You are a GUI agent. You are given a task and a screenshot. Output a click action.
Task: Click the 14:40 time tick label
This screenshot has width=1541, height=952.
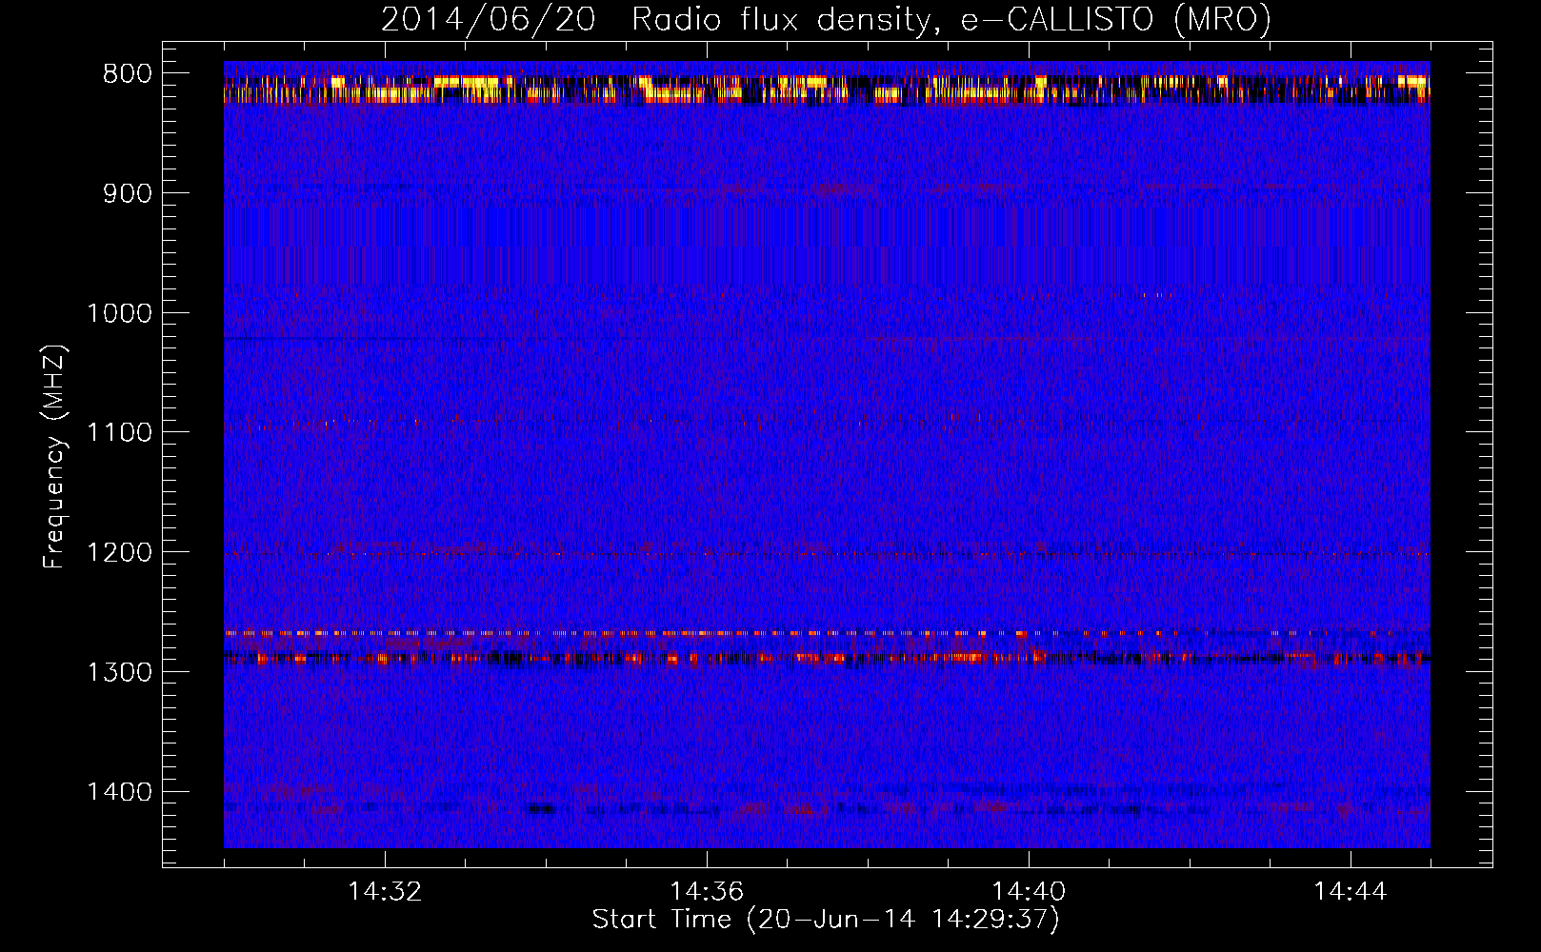tap(1029, 892)
